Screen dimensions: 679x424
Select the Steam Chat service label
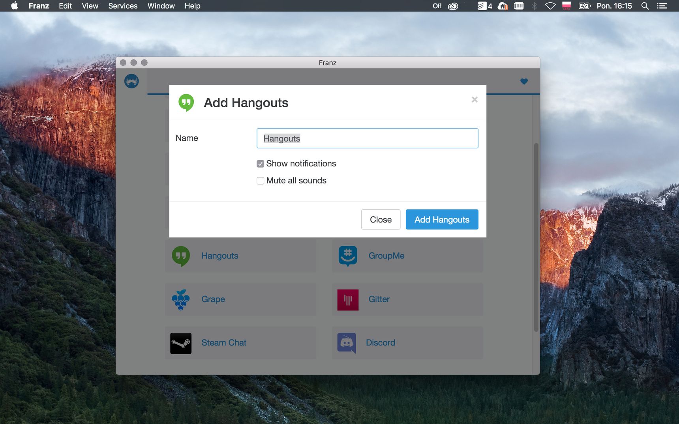click(224, 343)
